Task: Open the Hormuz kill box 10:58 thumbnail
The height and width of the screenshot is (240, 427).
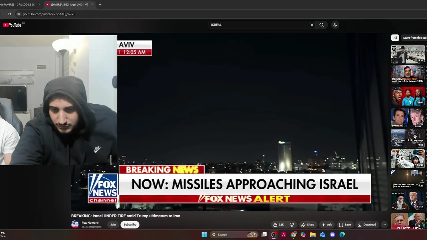Action: coord(408,138)
